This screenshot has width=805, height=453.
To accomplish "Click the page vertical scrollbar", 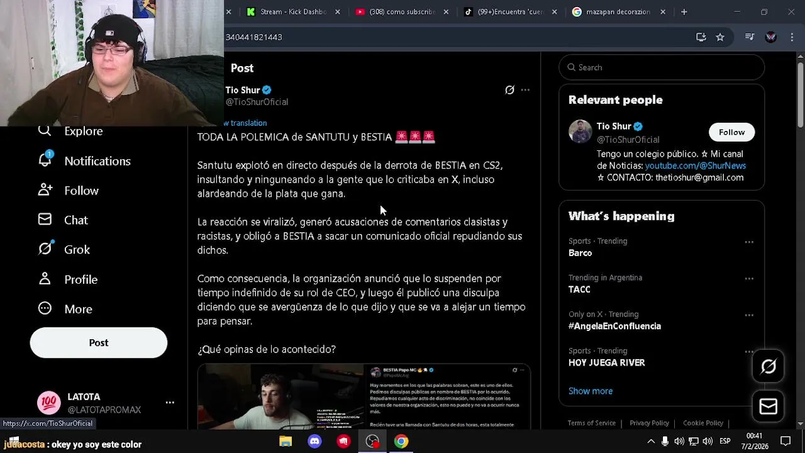I will click(800, 94).
